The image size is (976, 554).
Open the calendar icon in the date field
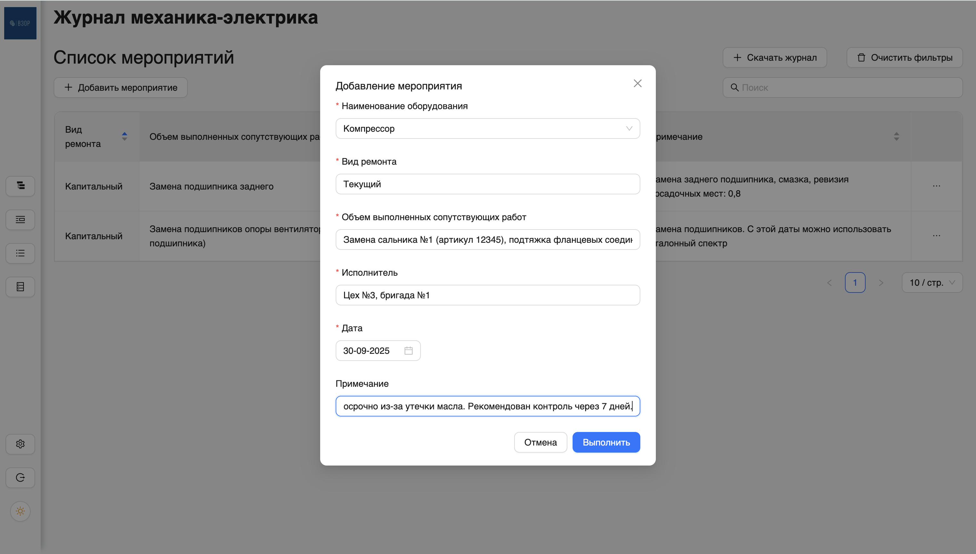pyautogui.click(x=409, y=350)
